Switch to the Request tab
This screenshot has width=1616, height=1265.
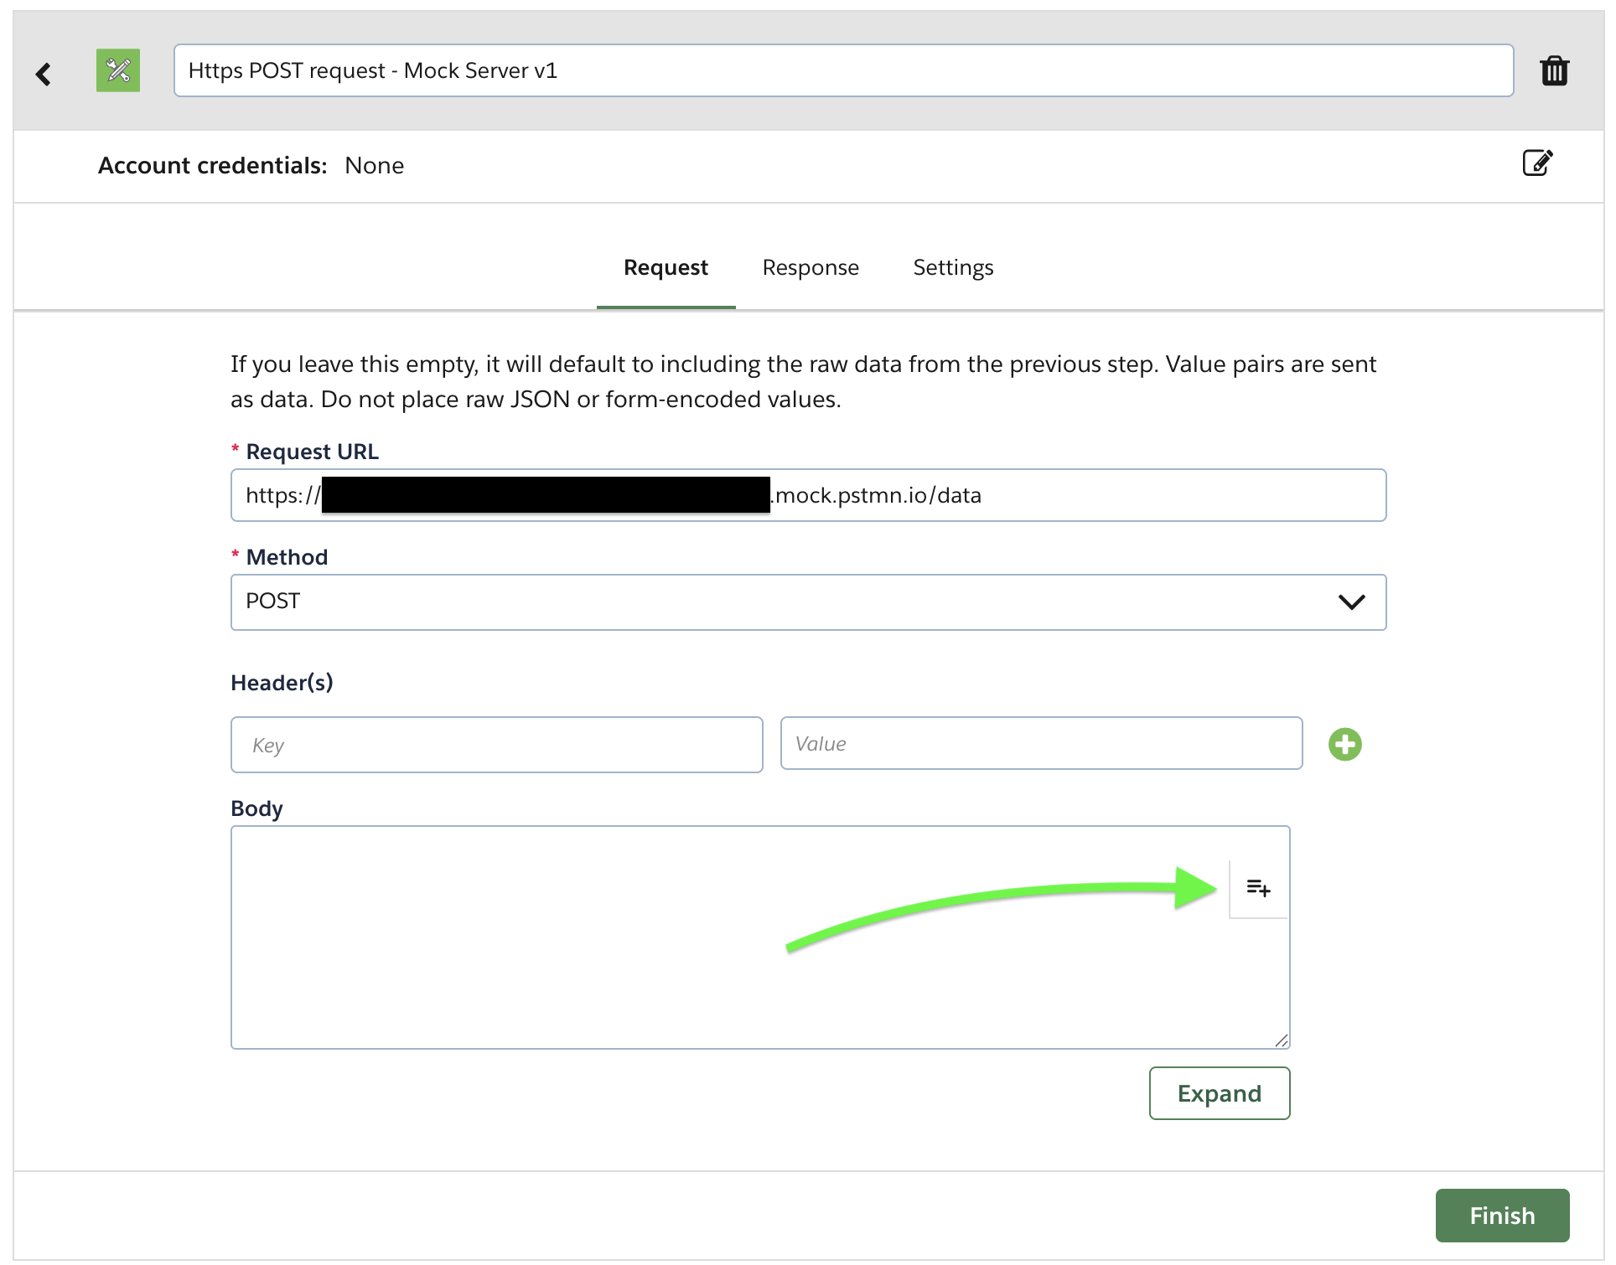666,267
